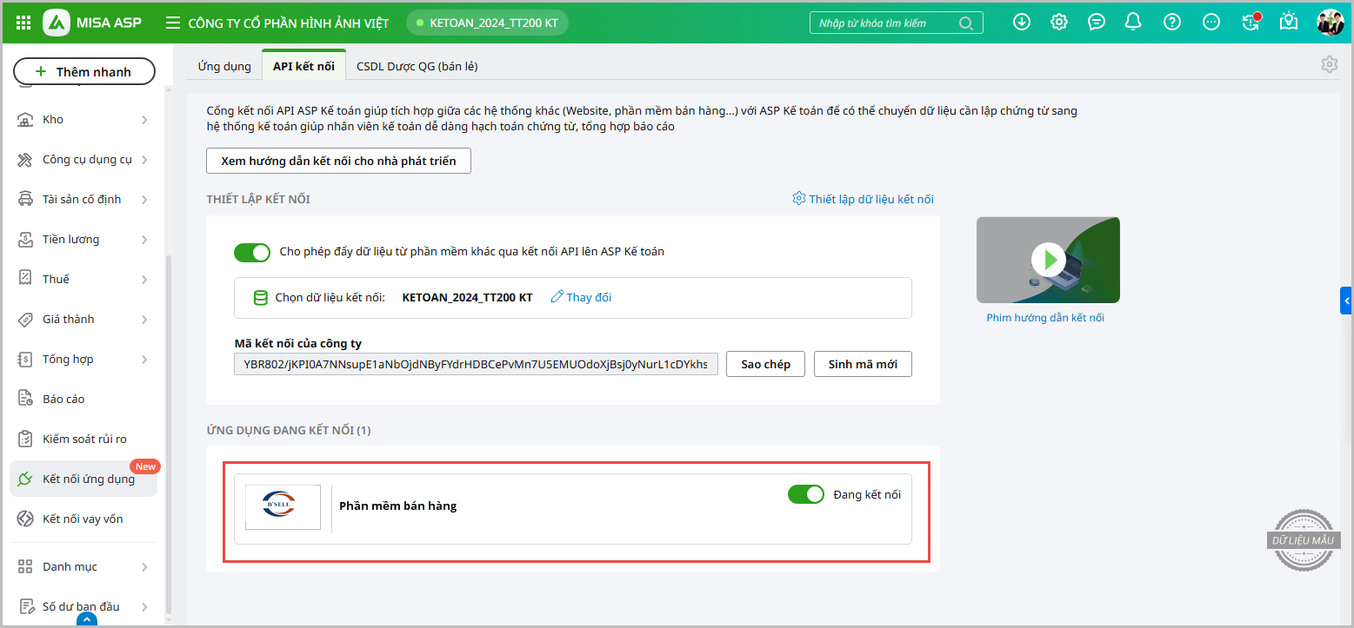
Task: Click the Kiểm soát rủi ro shield icon
Action: (26, 439)
